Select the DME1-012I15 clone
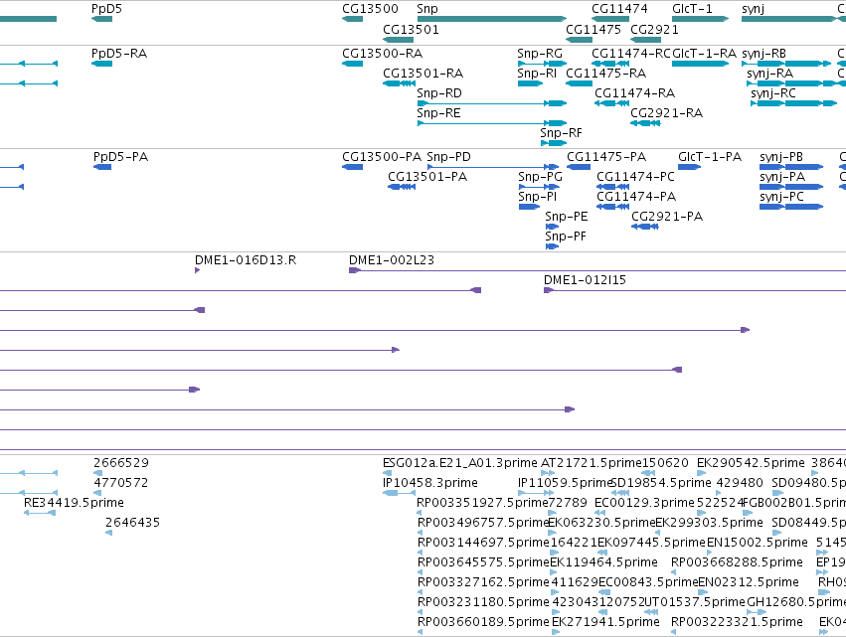Viewport: 846px width, 637px height. (x=695, y=291)
